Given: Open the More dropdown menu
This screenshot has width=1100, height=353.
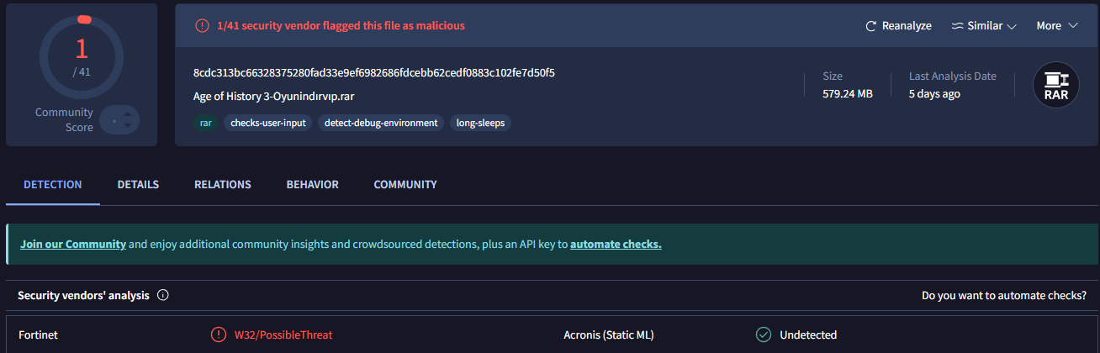Looking at the screenshot, I should (x=1057, y=26).
